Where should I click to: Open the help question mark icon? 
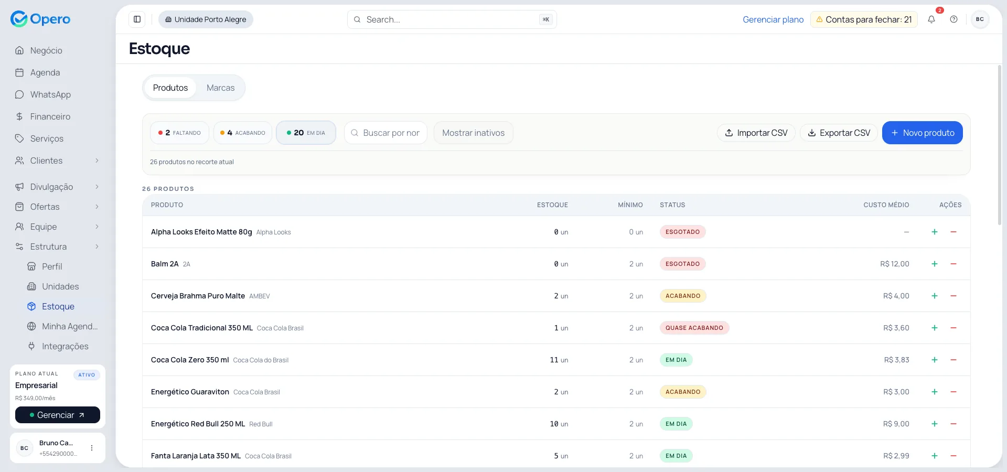(954, 19)
